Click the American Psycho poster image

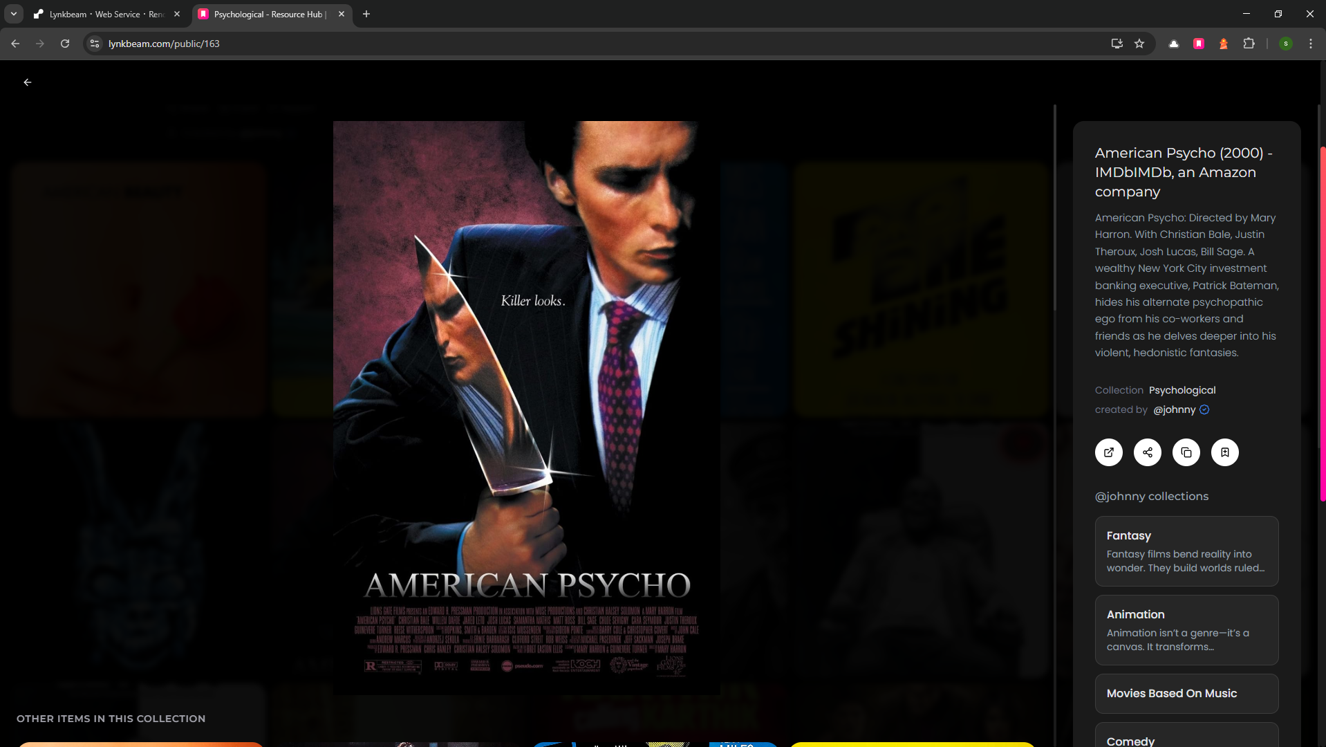pyautogui.click(x=527, y=408)
